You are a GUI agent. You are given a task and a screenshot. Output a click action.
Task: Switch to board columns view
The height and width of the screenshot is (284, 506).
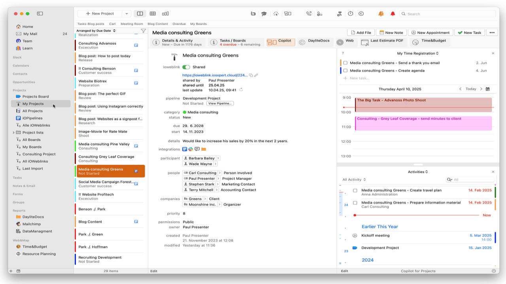[x=165, y=13]
